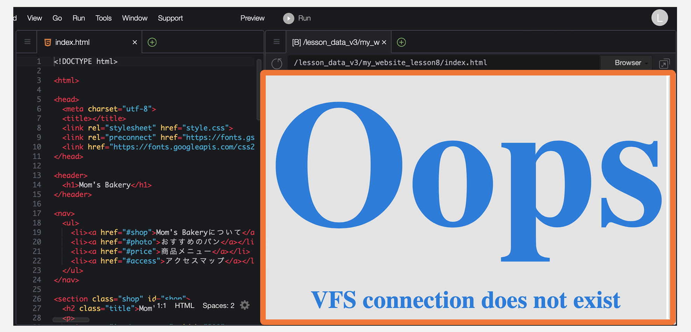Open the Tools menu
The image size is (691, 332).
104,18
